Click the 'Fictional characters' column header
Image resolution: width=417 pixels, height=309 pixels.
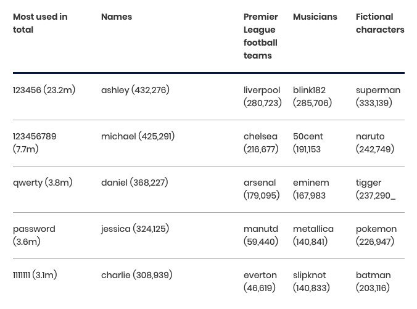click(x=380, y=23)
